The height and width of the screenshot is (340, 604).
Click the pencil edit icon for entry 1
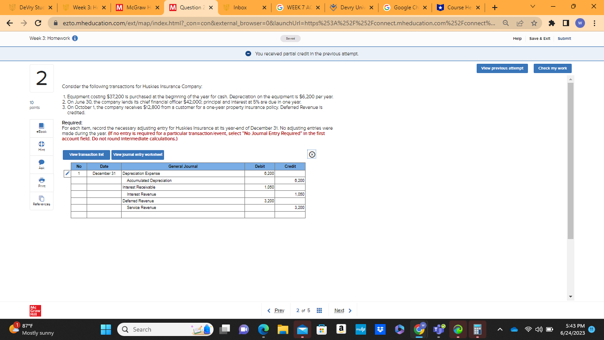(67, 174)
